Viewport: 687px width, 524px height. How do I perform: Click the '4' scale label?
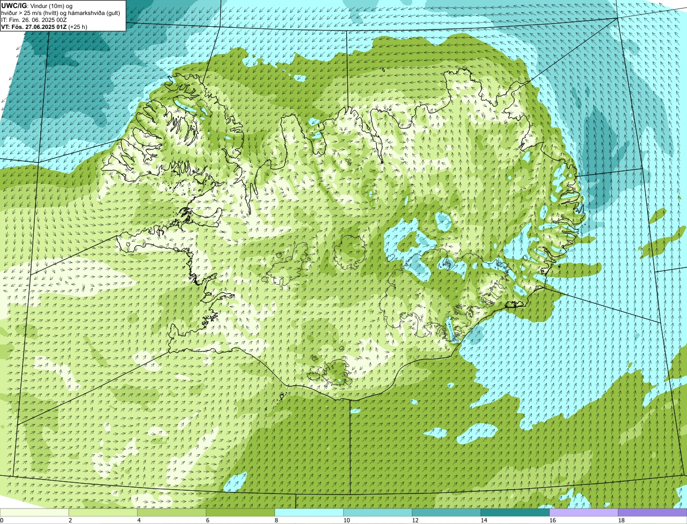point(139,520)
